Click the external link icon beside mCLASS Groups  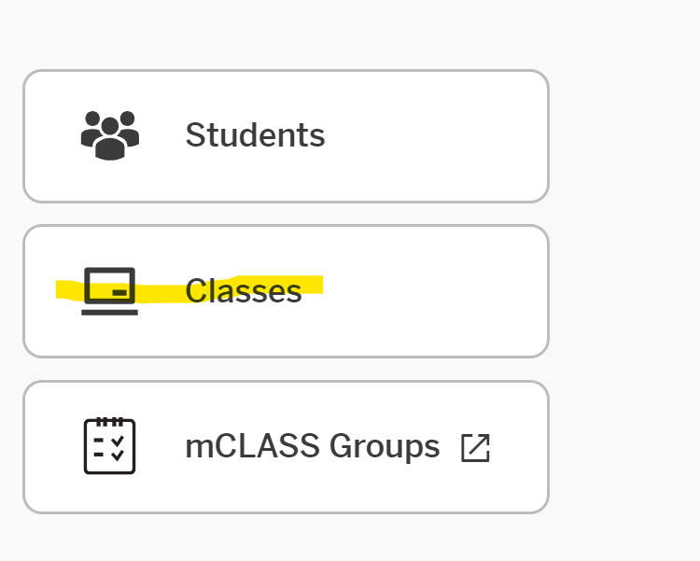(x=475, y=448)
